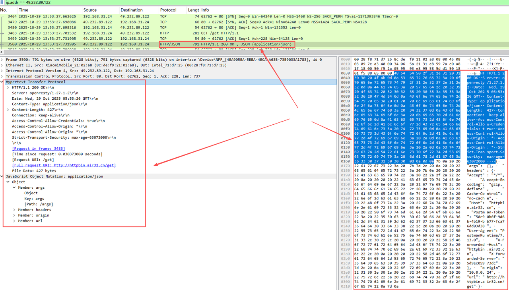Expand the Frame 3500 details
The image size is (509, 290).
pyautogui.click(x=3, y=60)
